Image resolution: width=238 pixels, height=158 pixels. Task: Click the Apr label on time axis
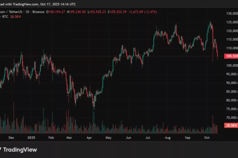(89, 138)
